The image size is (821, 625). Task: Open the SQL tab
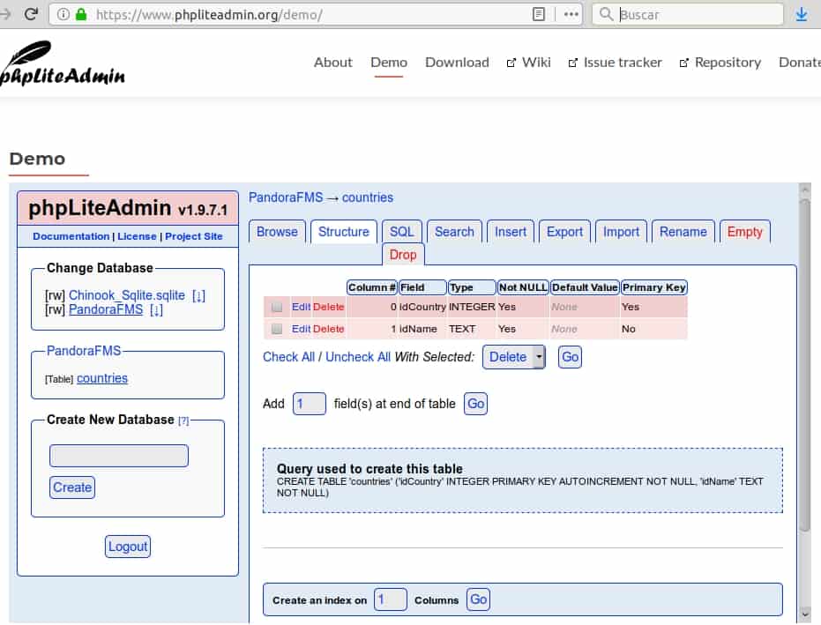click(401, 231)
